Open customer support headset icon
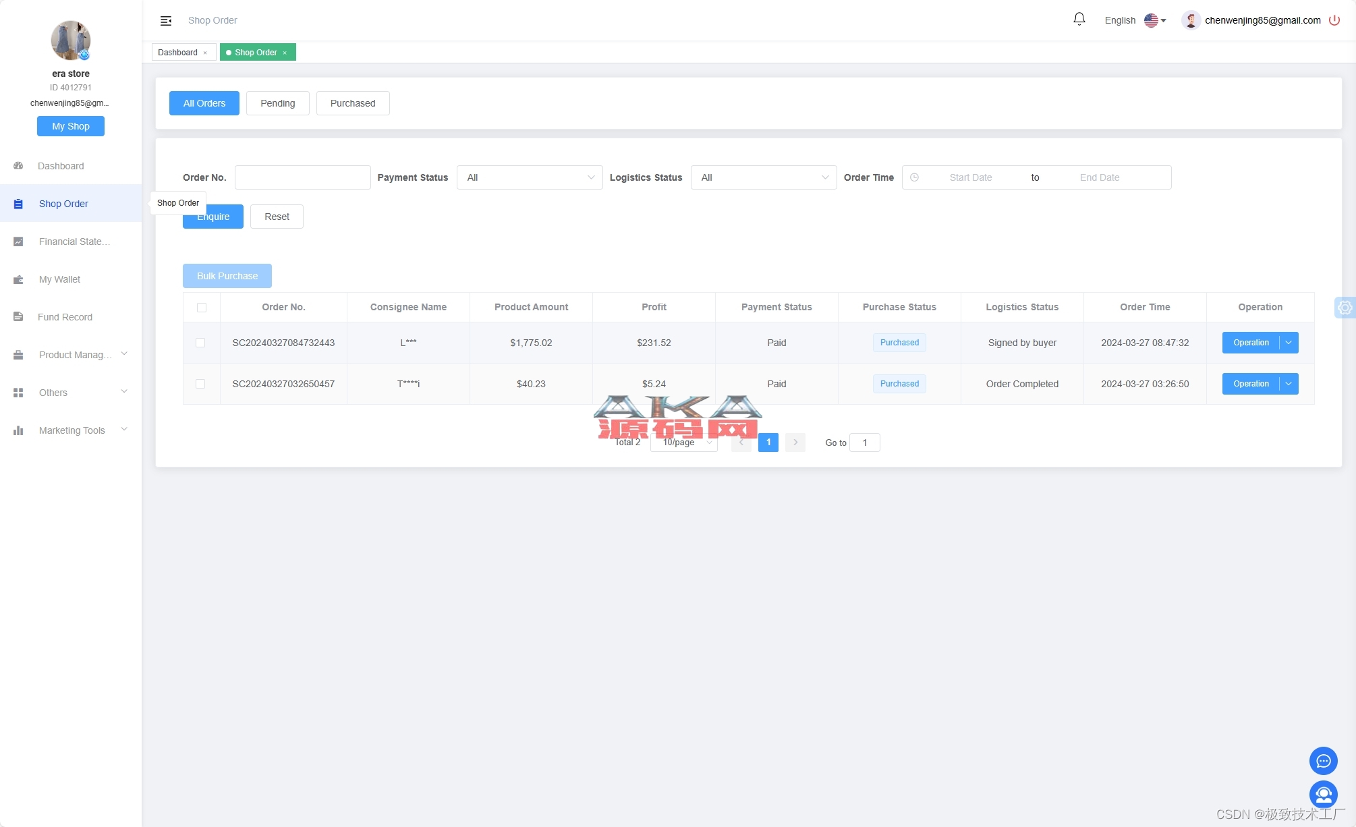Screen dimensions: 1356x827 click(x=1323, y=794)
